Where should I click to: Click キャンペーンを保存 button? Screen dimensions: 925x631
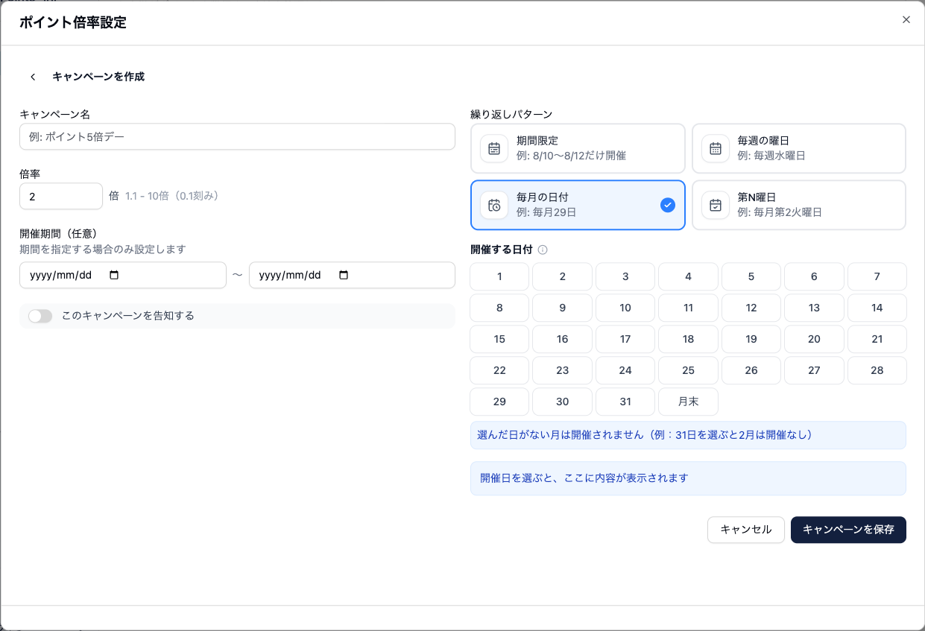point(848,530)
